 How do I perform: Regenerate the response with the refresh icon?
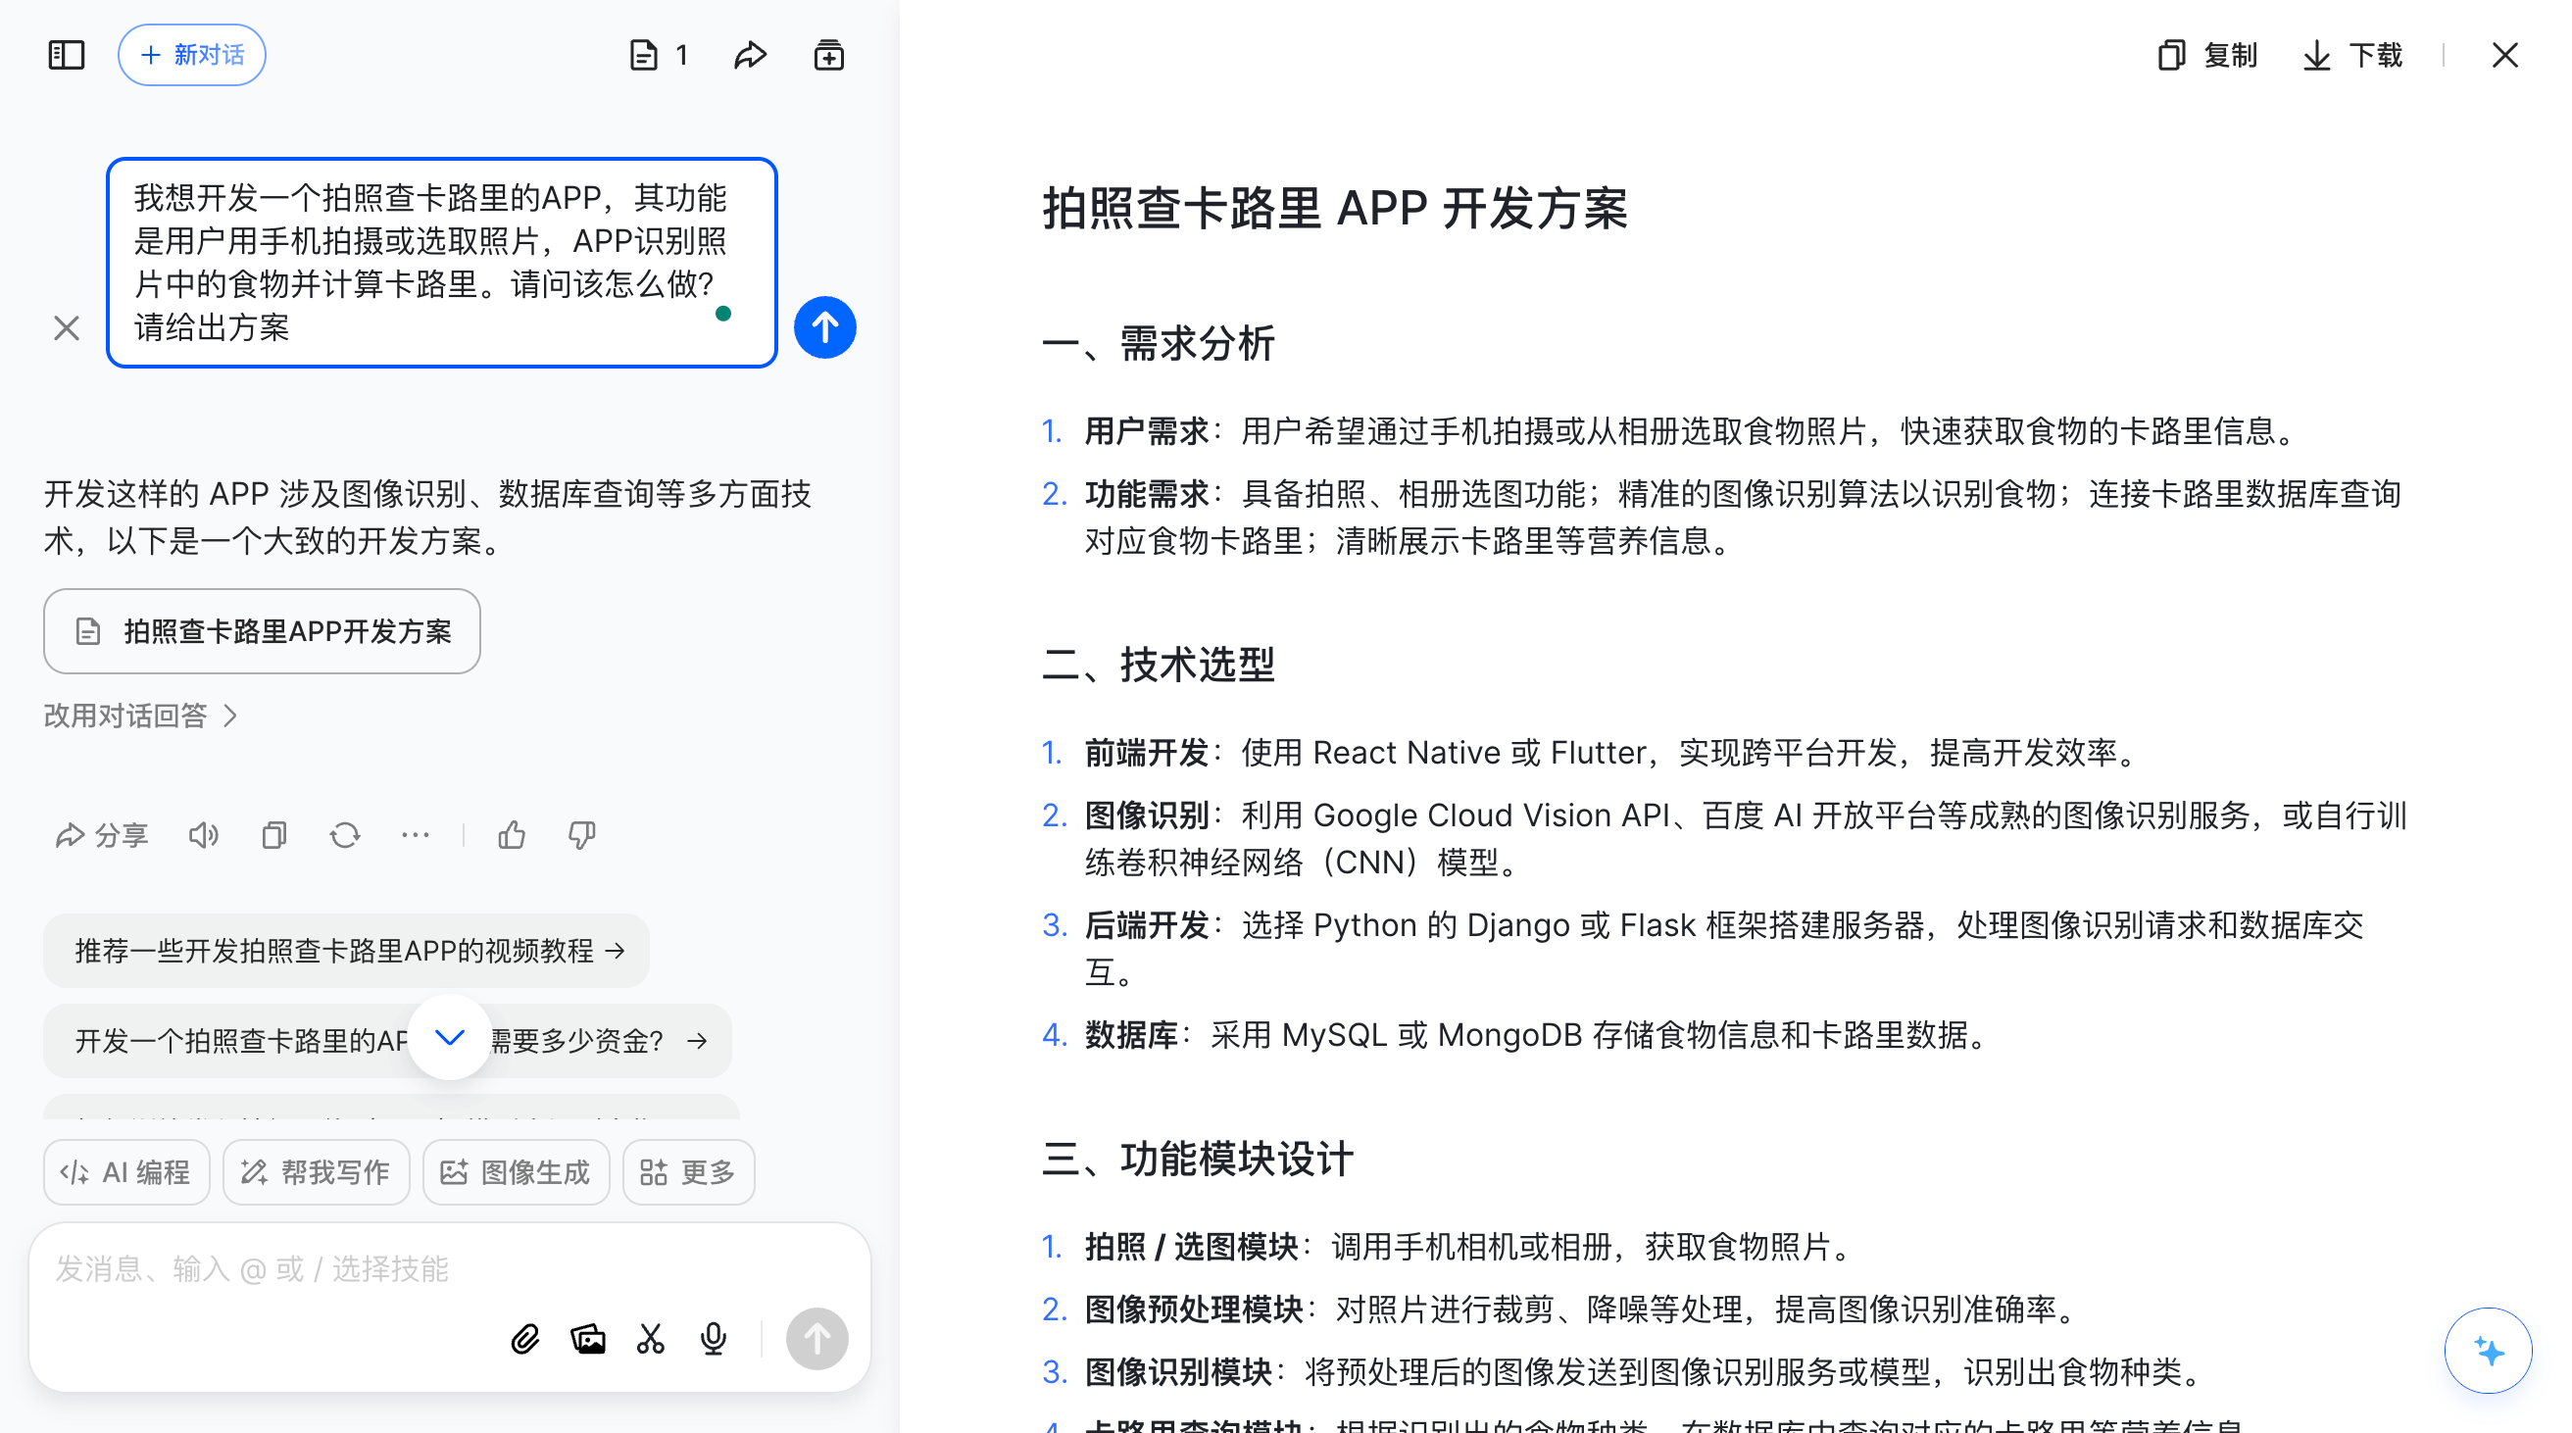tap(344, 835)
